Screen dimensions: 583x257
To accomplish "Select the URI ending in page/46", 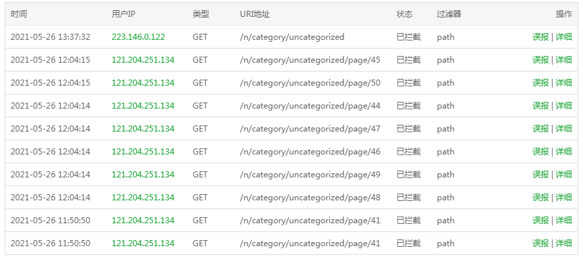I will (x=310, y=152).
